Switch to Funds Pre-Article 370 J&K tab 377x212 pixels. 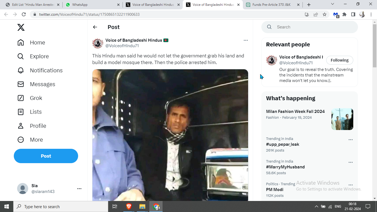click(x=272, y=5)
